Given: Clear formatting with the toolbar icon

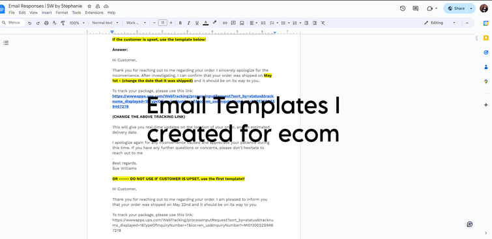Looking at the screenshot, I should click(x=323, y=23).
